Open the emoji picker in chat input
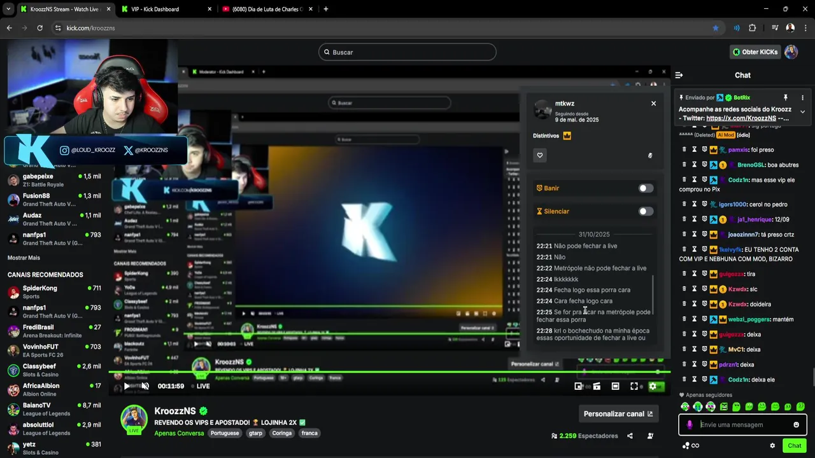Image resolution: width=815 pixels, height=458 pixels. [x=796, y=425]
